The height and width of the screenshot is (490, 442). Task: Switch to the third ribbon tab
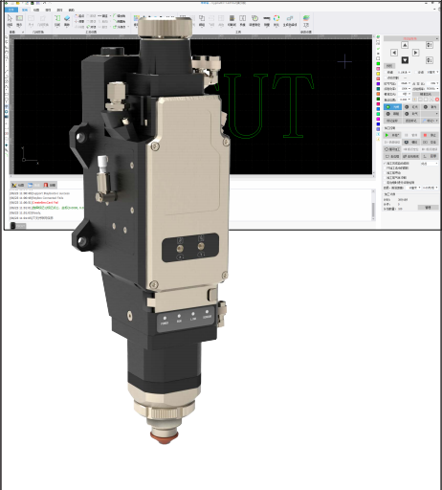pyautogui.click(x=36, y=10)
